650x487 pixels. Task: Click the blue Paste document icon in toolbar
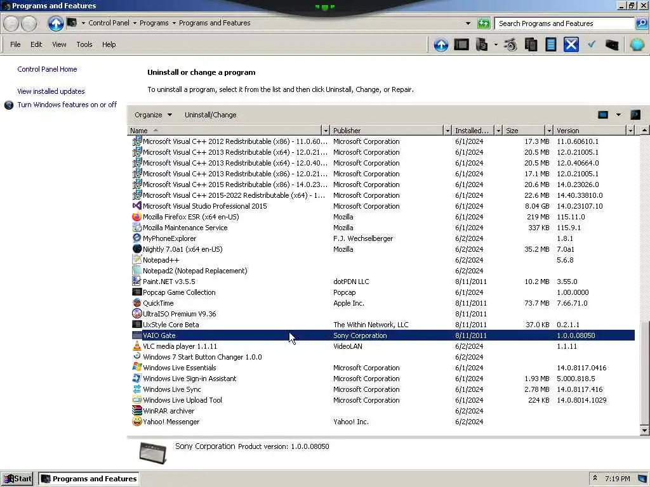coord(550,44)
